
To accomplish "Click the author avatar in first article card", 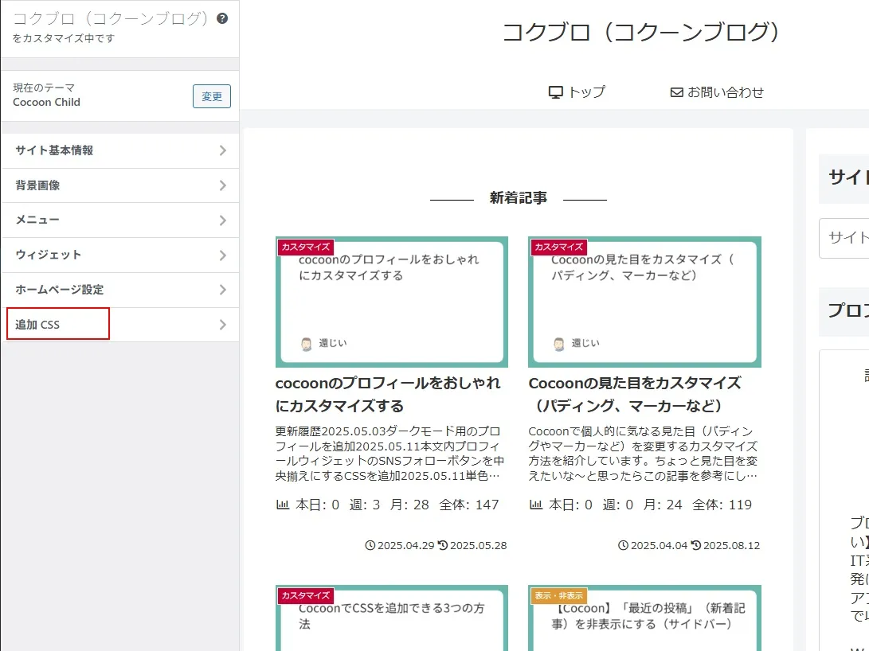I will (x=307, y=344).
